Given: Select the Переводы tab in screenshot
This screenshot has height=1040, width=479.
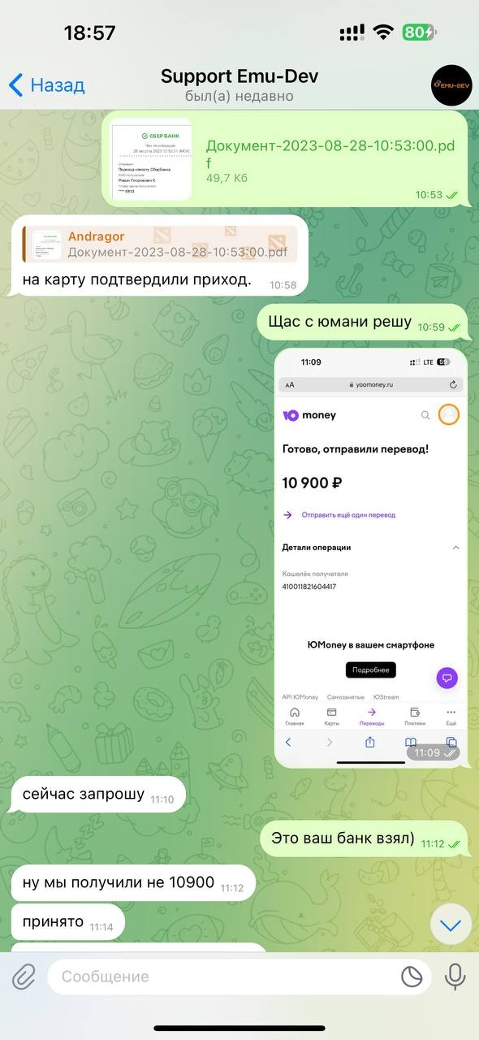Looking at the screenshot, I should tap(372, 717).
